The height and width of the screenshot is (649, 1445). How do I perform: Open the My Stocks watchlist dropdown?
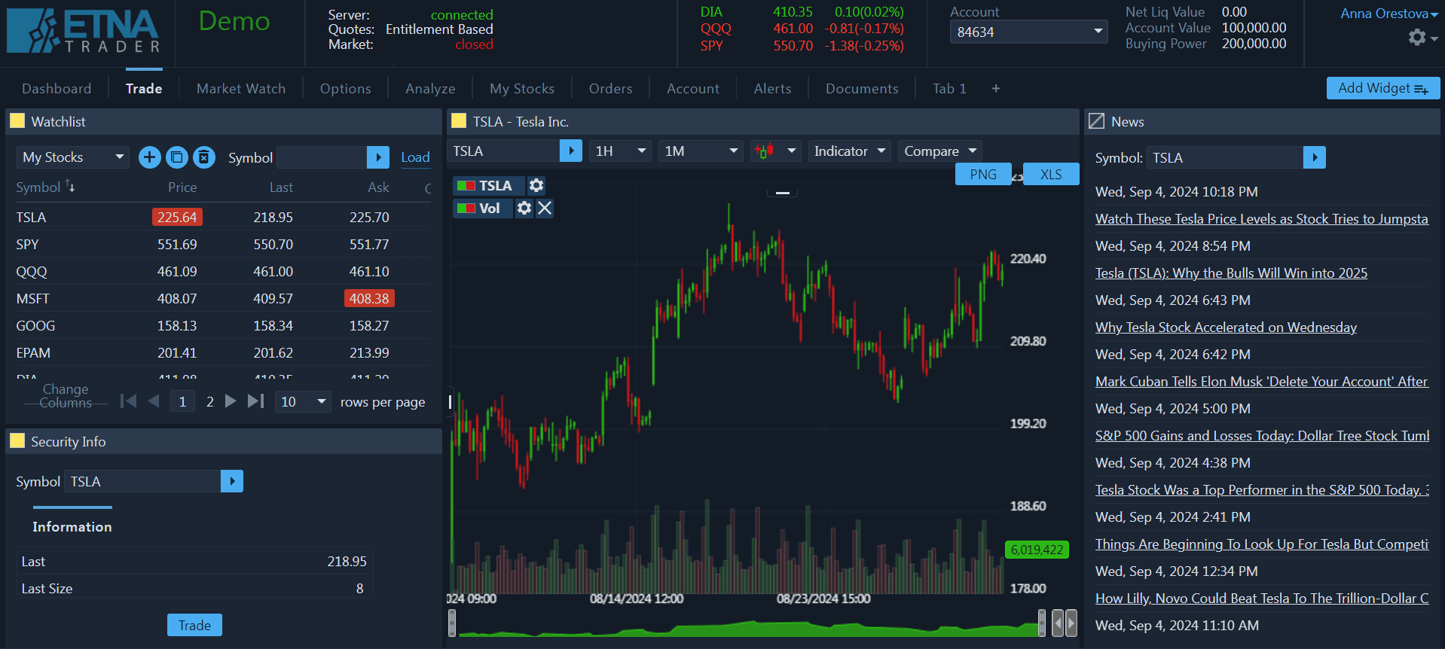tap(73, 157)
